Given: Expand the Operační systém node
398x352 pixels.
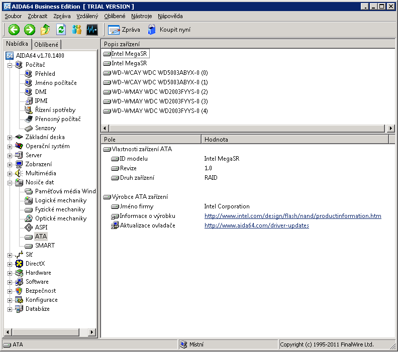Looking at the screenshot, I should point(10,147).
